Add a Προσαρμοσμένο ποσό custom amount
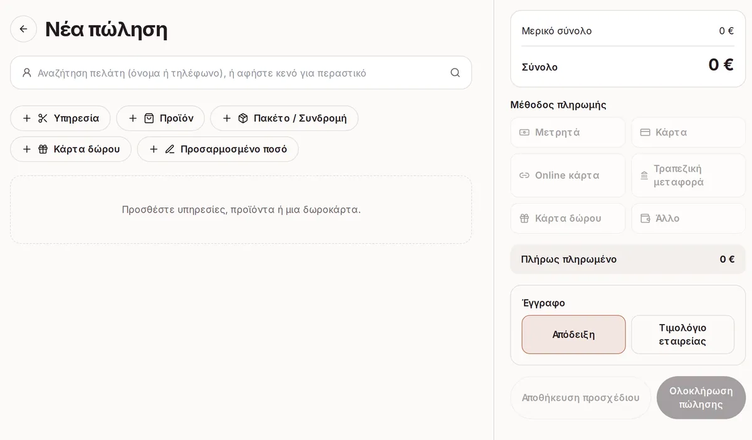Screen dimensions: 752x440 [x=217, y=149]
